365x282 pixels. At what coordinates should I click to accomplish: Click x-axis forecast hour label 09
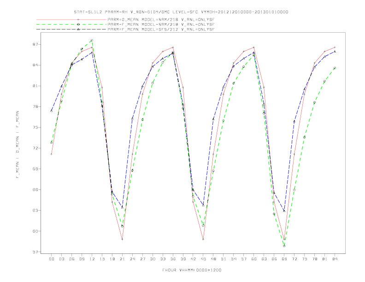click(82, 259)
